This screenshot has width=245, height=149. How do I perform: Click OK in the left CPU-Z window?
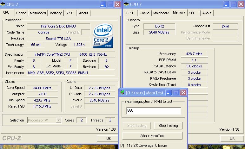pos(109,138)
